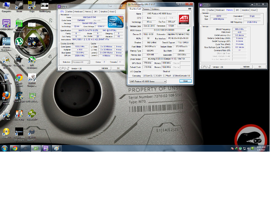Click Validate in the left CPU-Z window
Screen dimensions: 277x213
tap(105, 68)
